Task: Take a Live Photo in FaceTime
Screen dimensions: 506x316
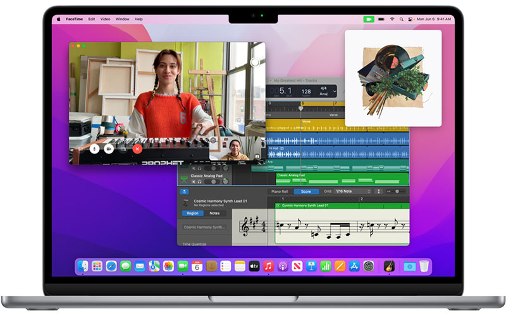Action: pyautogui.click(x=255, y=62)
